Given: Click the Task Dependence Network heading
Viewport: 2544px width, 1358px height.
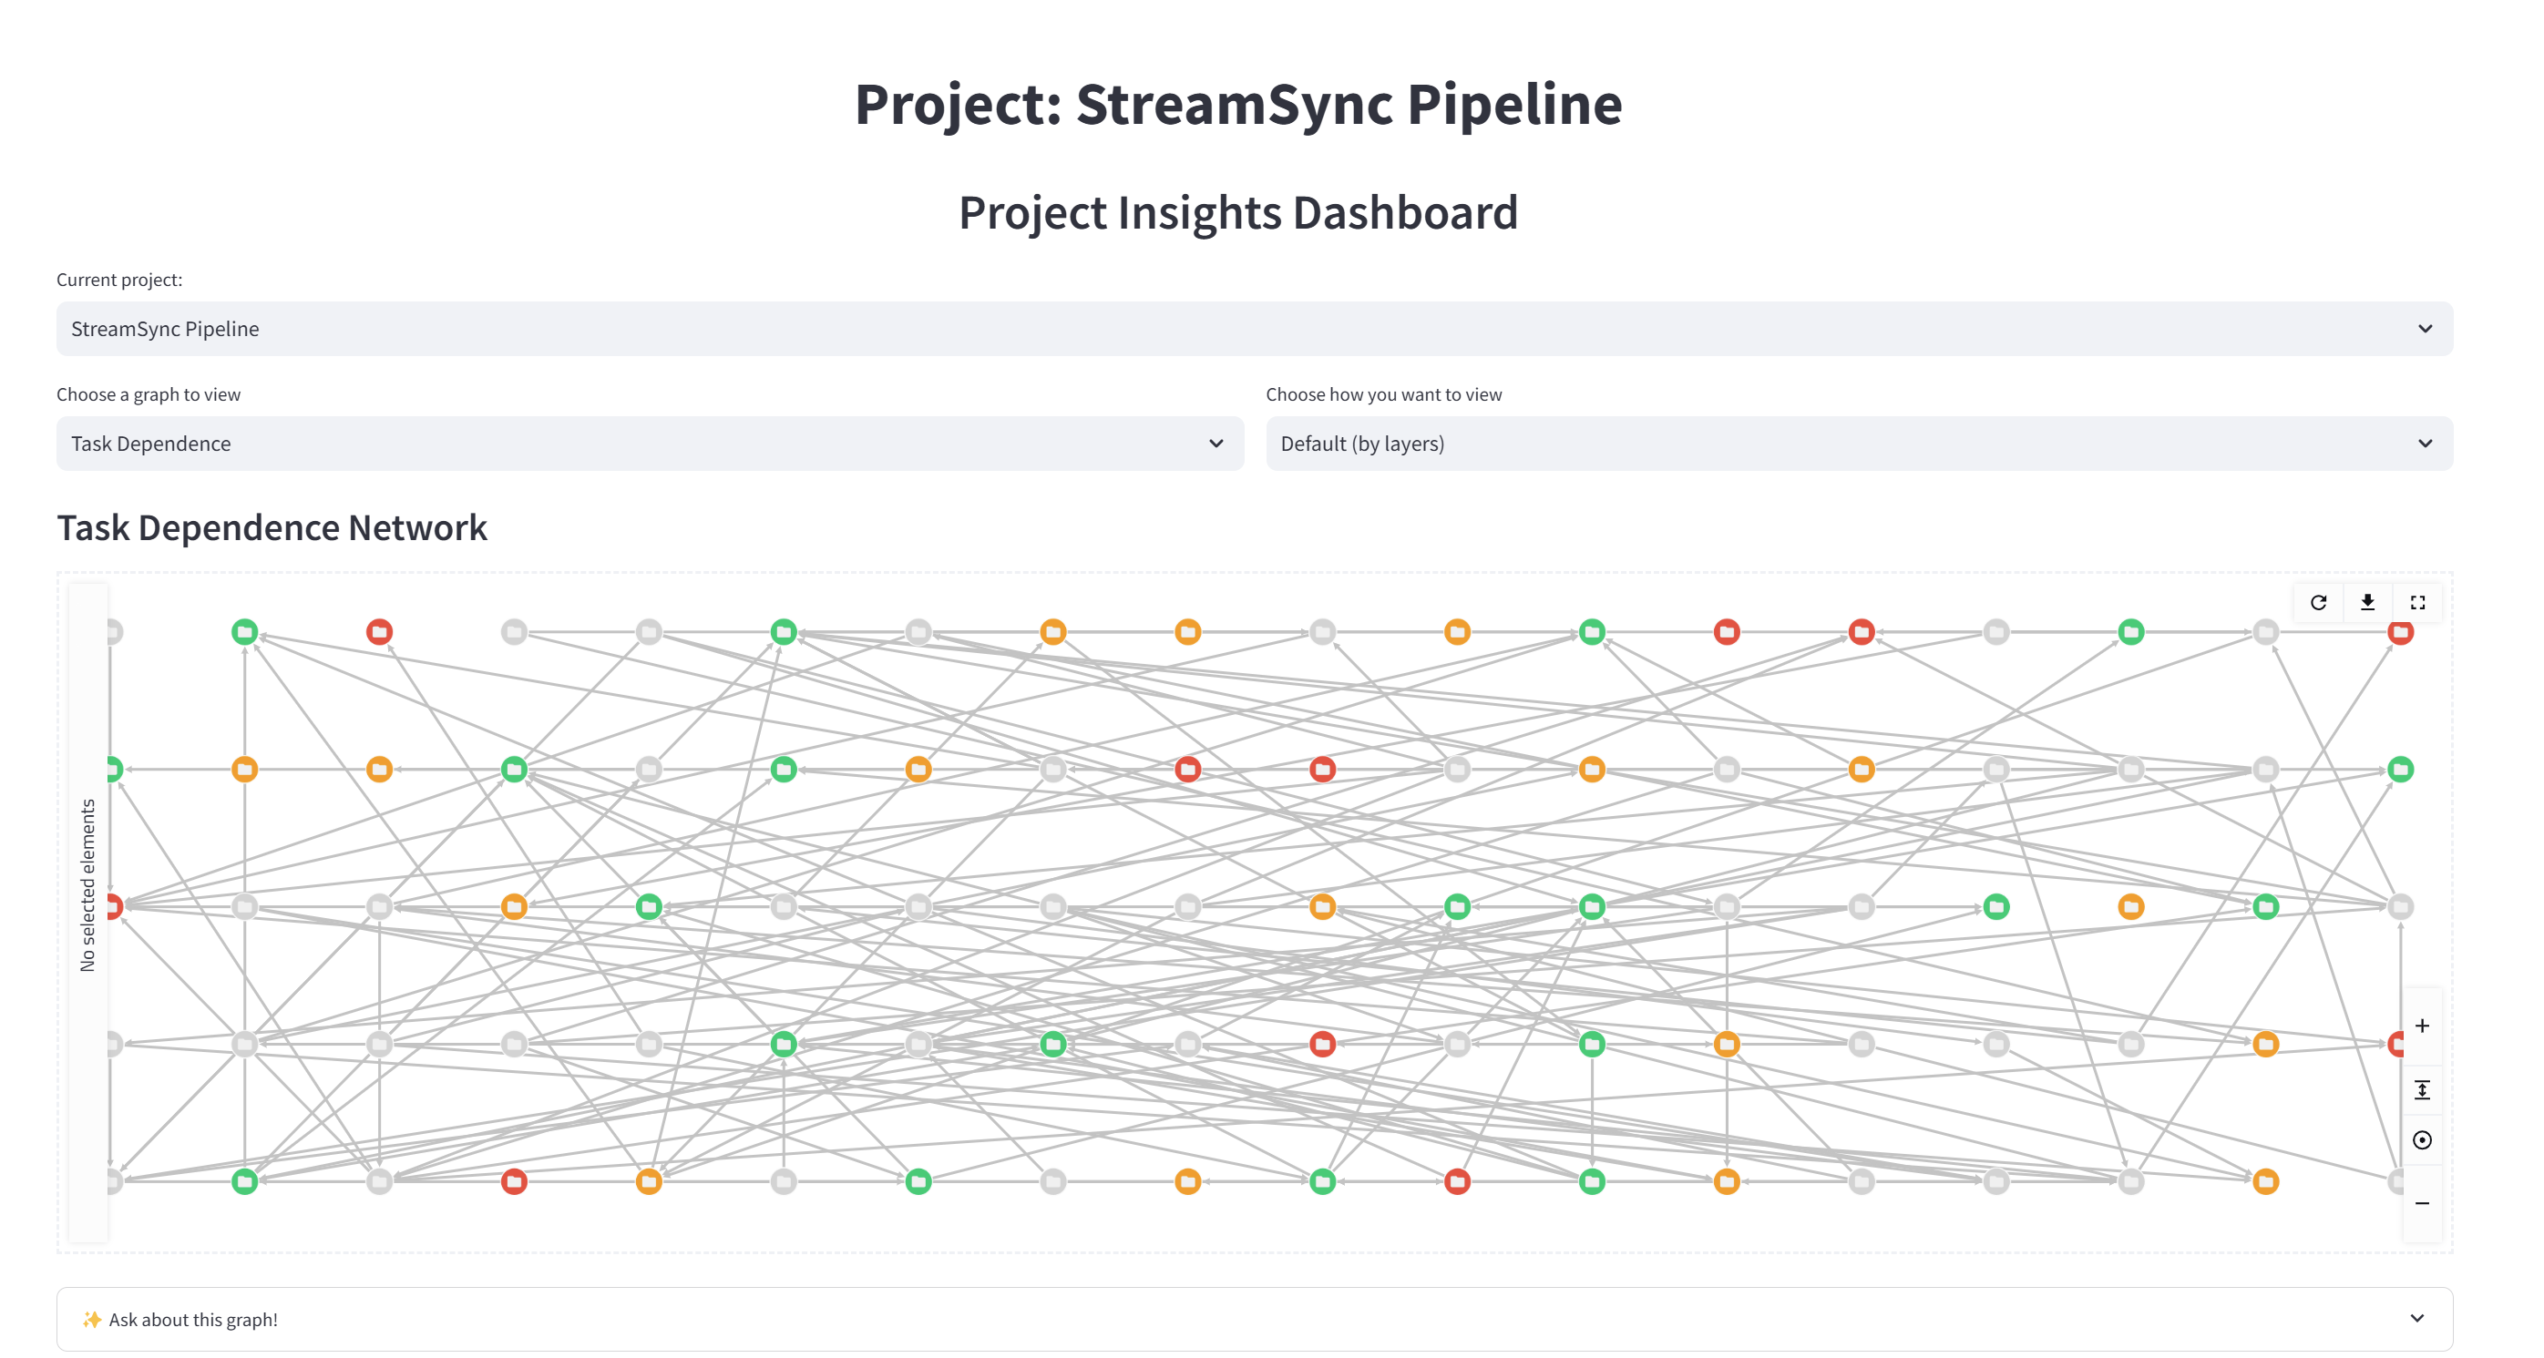Looking at the screenshot, I should (x=272, y=528).
